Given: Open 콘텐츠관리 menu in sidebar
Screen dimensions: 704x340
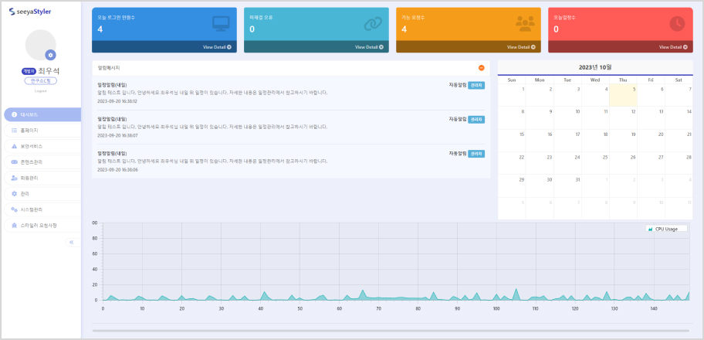Looking at the screenshot, I should [42, 162].
